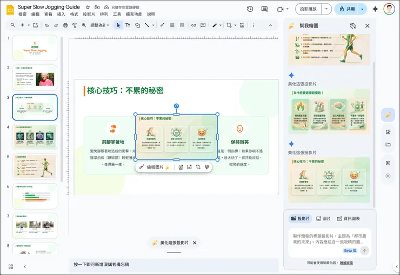This screenshot has height=275, width=400.
Task: Open the toolbar search menus icon
Action: click(x=12, y=25)
